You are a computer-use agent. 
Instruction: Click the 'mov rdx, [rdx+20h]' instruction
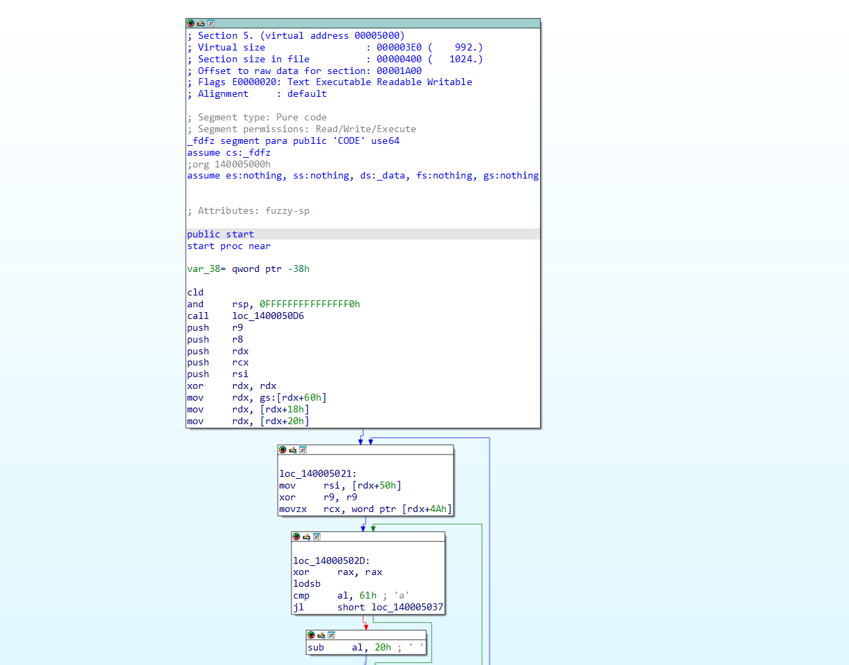pos(248,421)
